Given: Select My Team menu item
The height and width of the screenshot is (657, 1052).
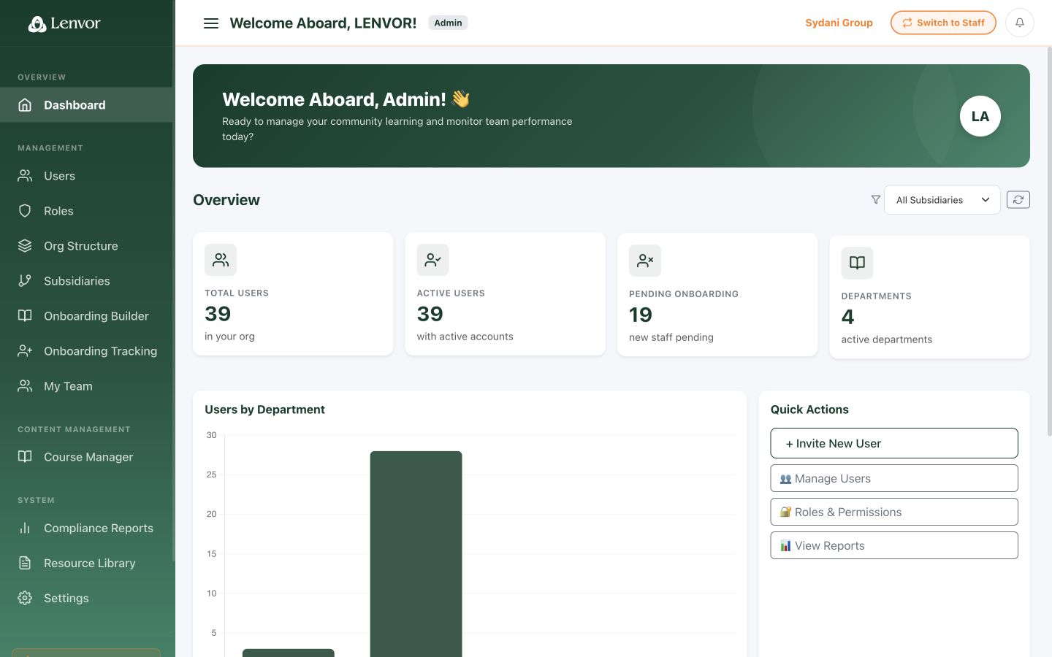Looking at the screenshot, I should pos(86,386).
